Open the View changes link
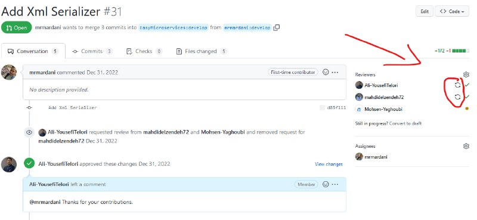 click(x=329, y=165)
